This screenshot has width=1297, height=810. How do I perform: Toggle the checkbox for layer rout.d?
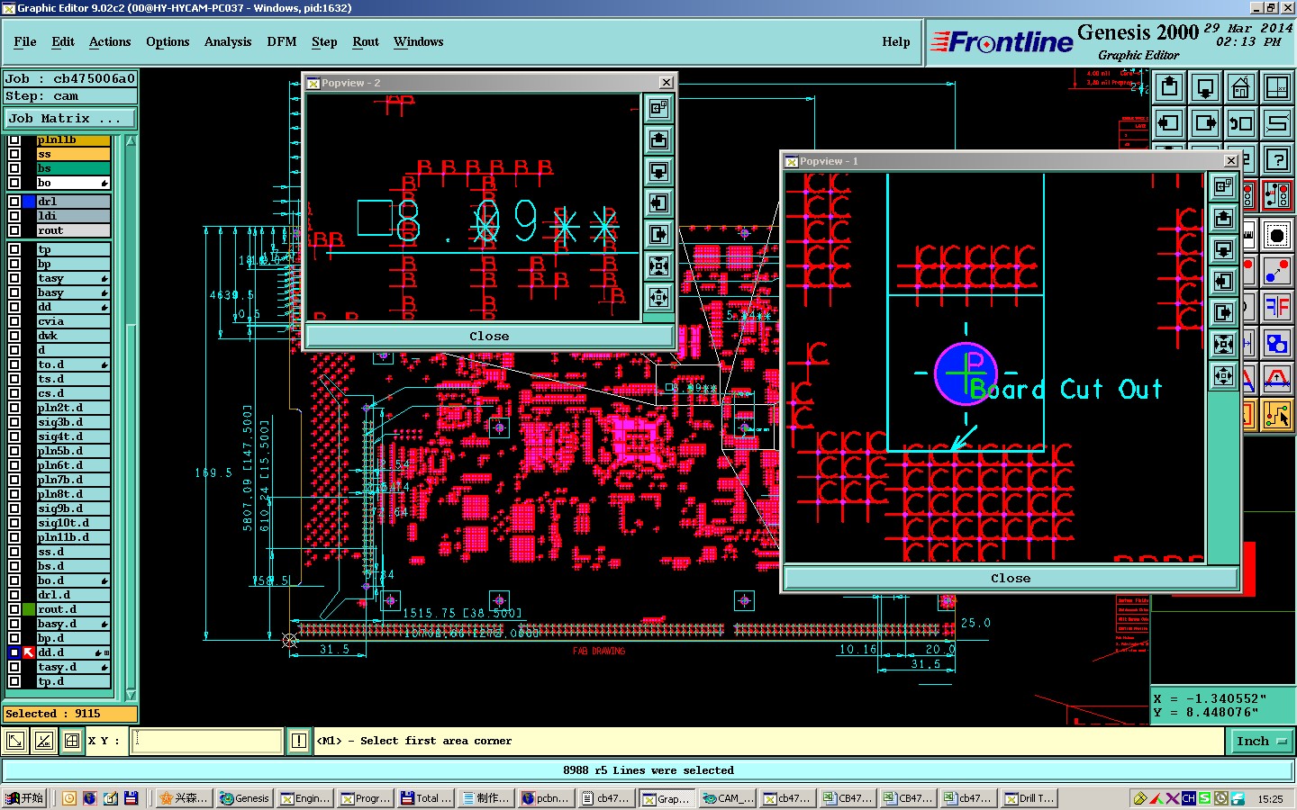click(x=14, y=609)
